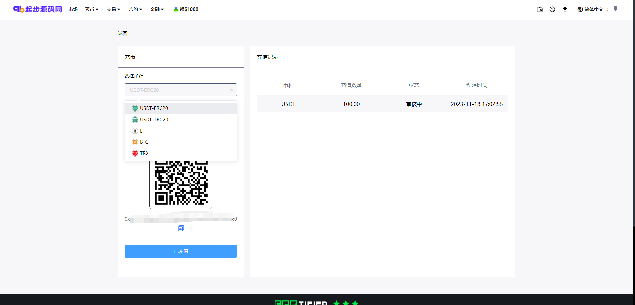Viewport: 635px width, 305px height.
Task: Click the deposit QR code image
Action: click(181, 184)
